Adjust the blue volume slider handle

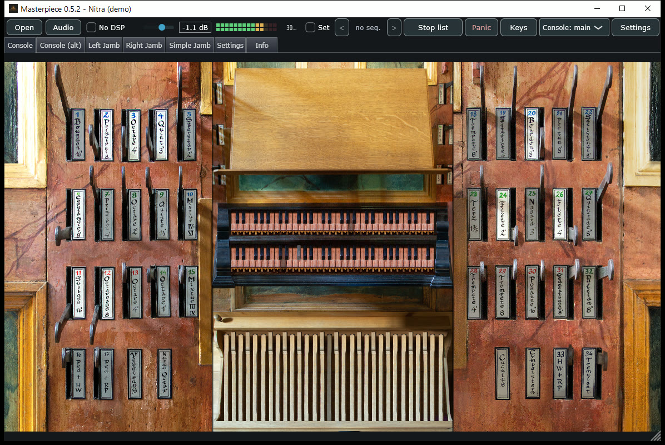[162, 28]
